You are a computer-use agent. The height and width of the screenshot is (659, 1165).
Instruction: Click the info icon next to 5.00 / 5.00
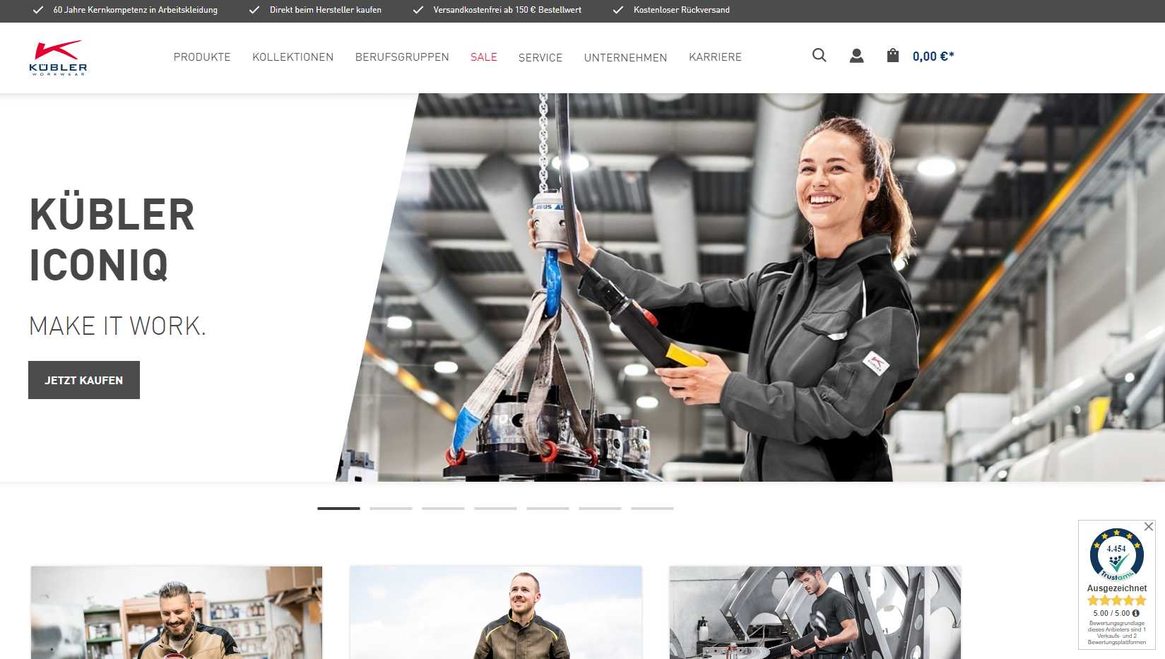(1136, 613)
